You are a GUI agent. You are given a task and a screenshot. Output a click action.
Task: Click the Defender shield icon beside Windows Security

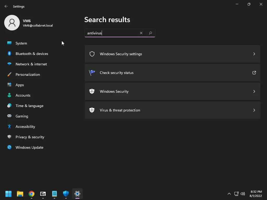pos(92,91)
